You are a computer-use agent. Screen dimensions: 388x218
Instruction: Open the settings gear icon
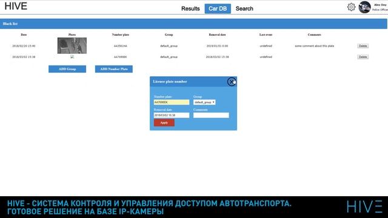click(351, 7)
